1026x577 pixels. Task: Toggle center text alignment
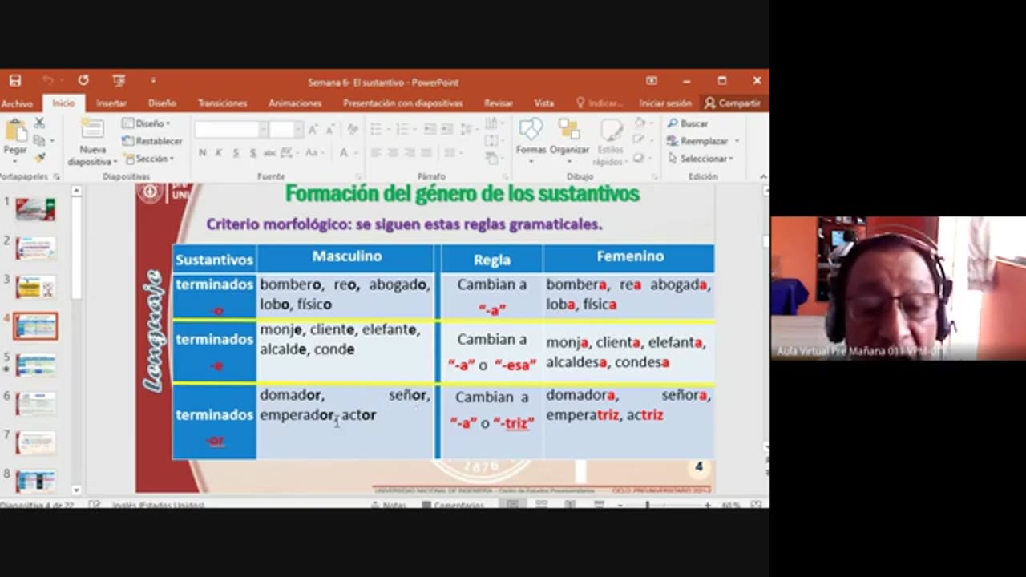[x=393, y=153]
